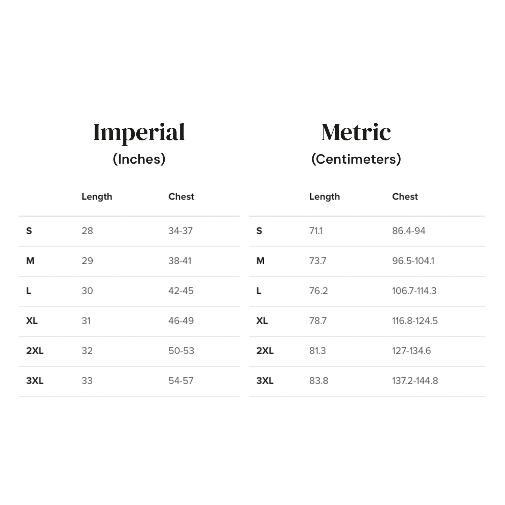Select the Length column header under Imperial

click(x=97, y=197)
